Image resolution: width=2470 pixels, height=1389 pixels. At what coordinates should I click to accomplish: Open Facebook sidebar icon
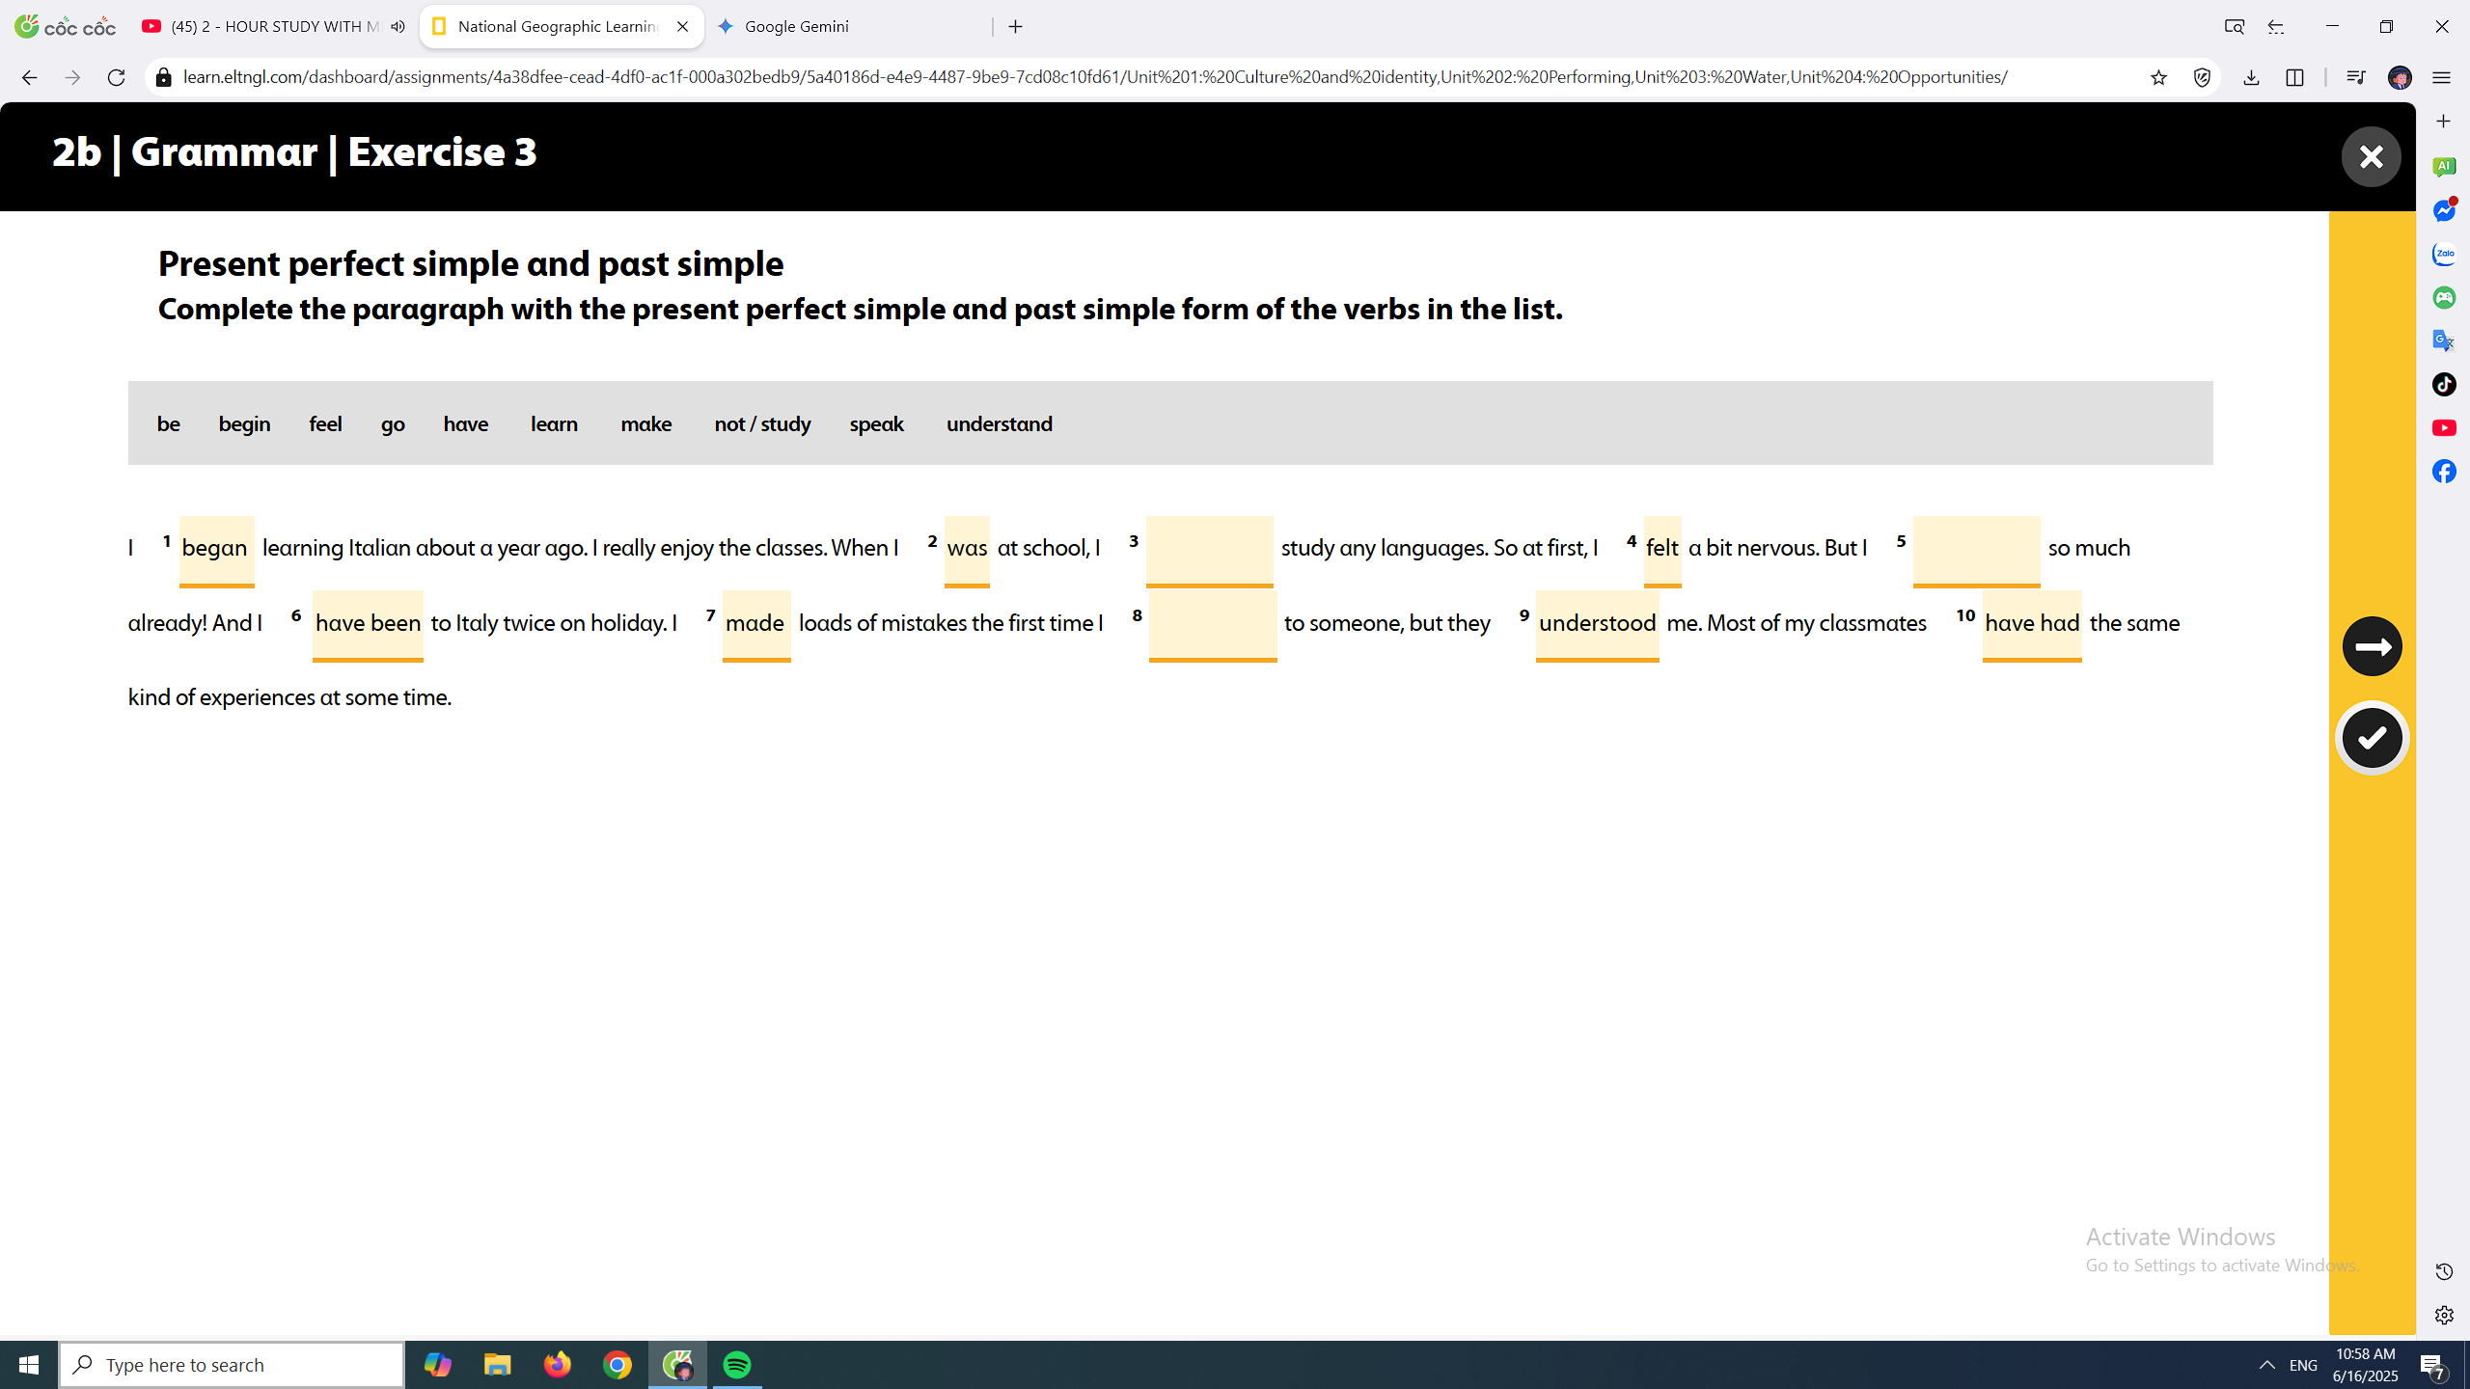click(2443, 471)
